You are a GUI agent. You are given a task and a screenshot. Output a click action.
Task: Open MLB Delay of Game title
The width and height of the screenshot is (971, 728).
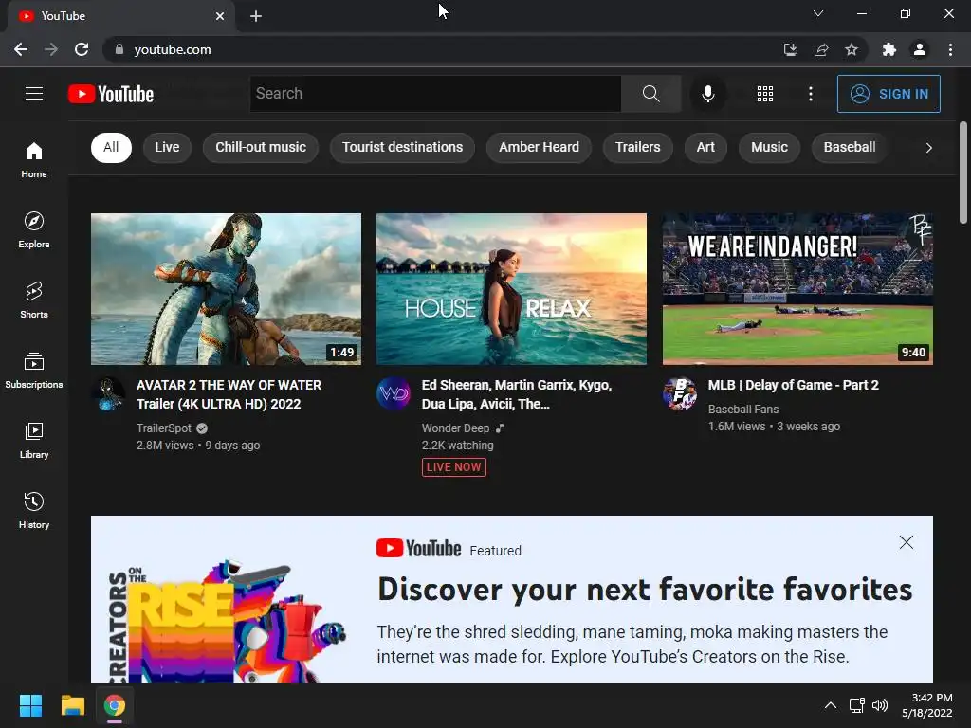tap(794, 385)
